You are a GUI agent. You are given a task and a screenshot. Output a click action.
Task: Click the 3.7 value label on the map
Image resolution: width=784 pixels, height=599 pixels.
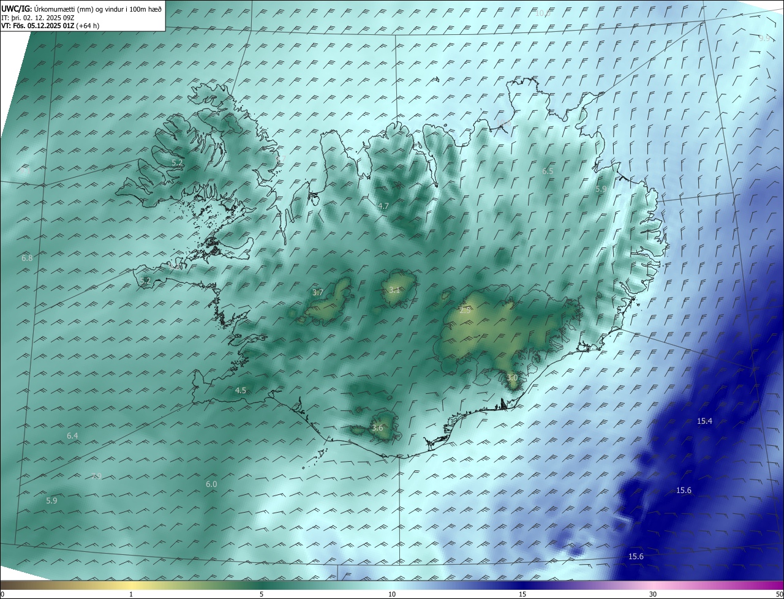tap(318, 293)
